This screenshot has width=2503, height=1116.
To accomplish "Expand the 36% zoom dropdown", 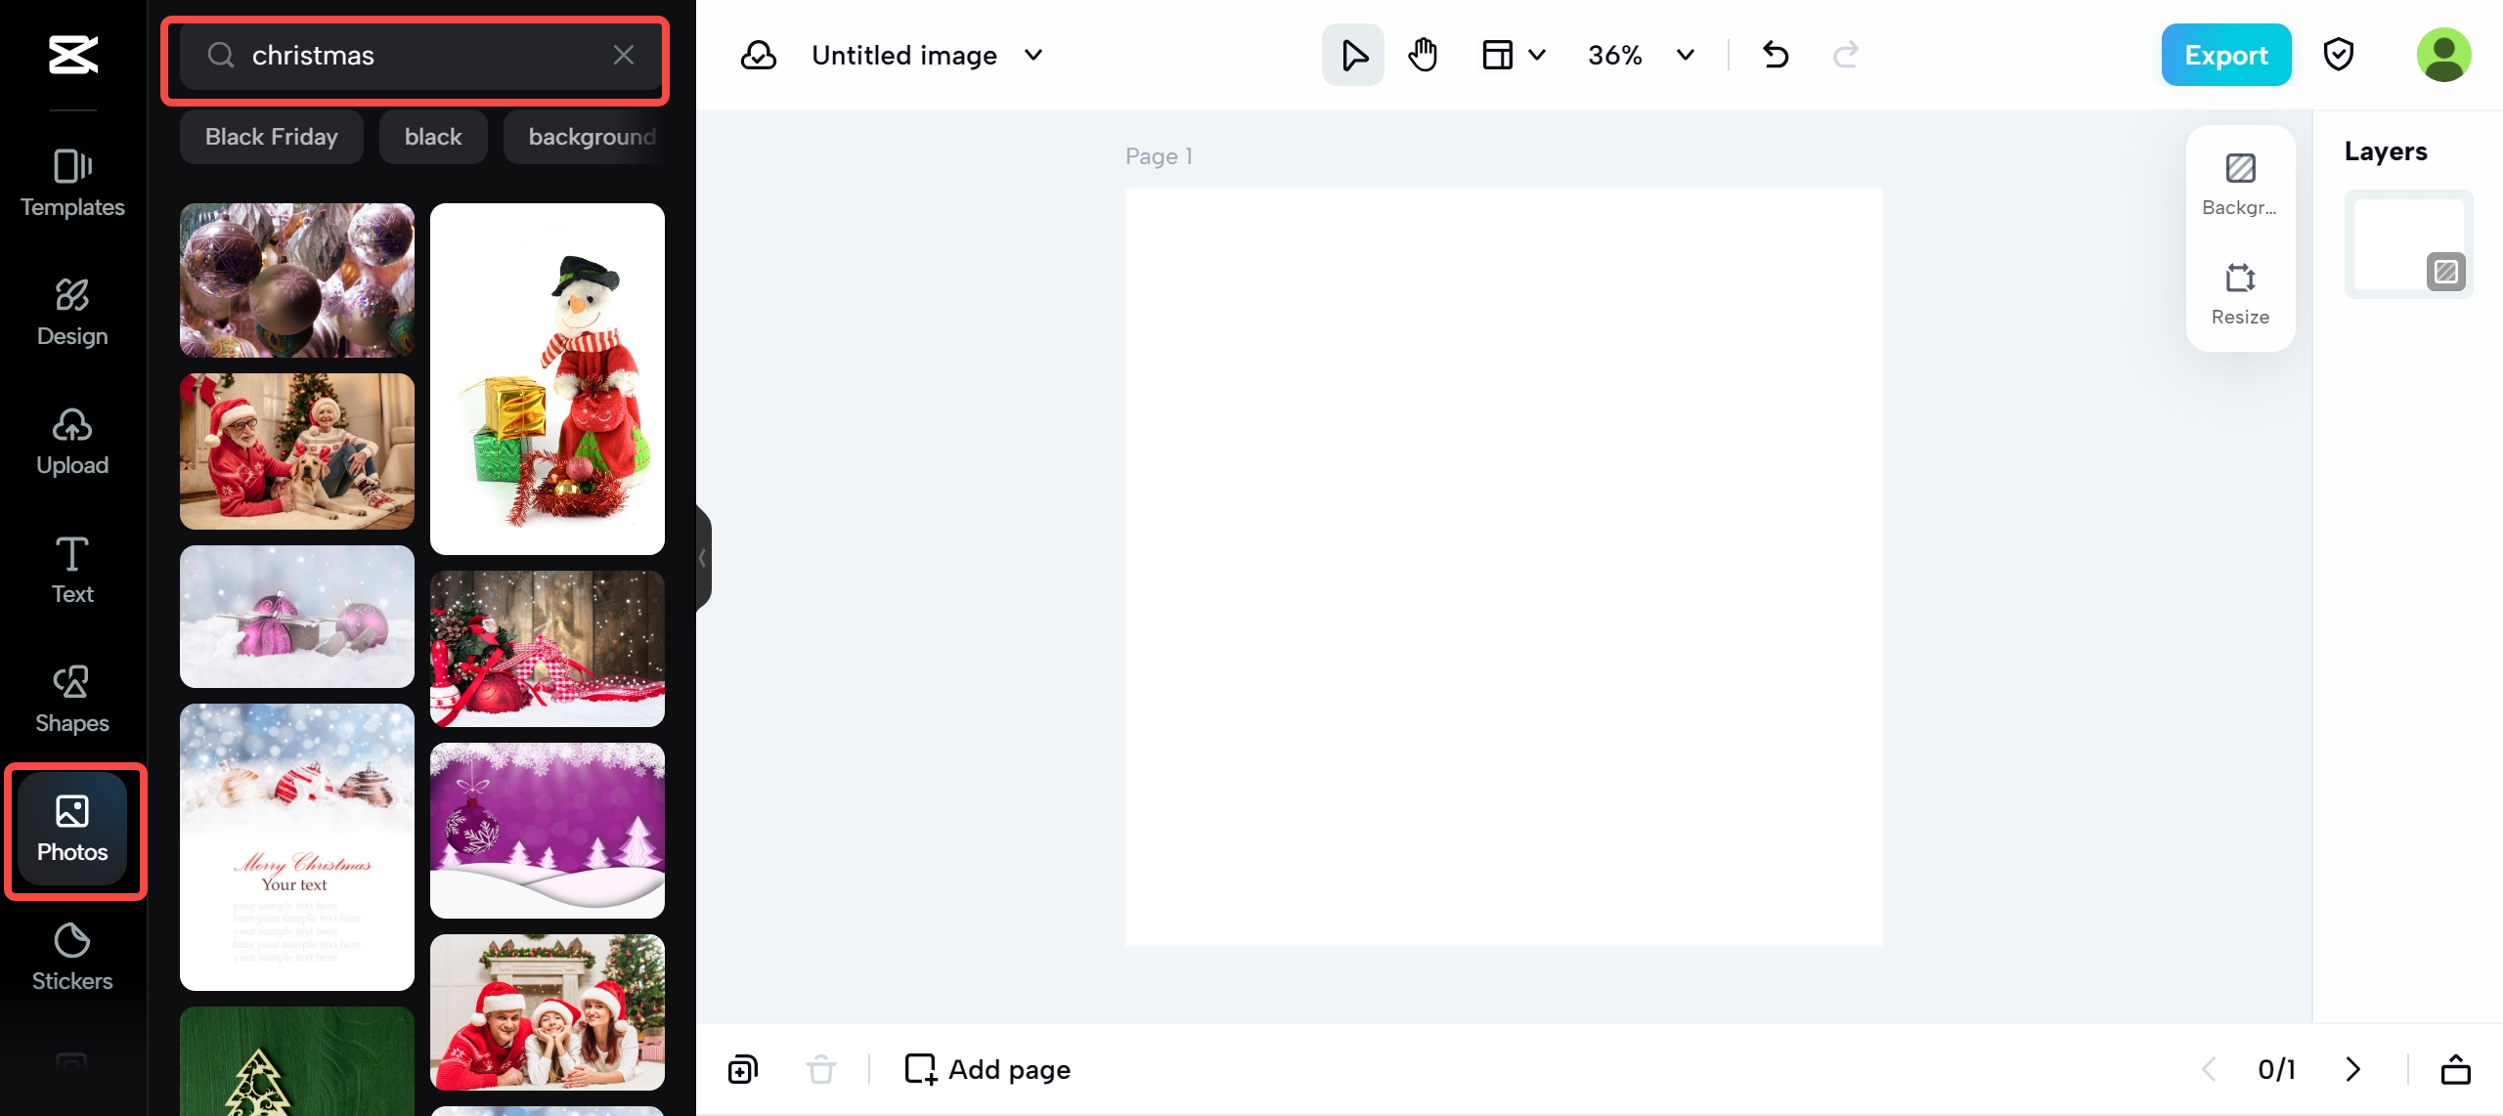I will (1686, 55).
